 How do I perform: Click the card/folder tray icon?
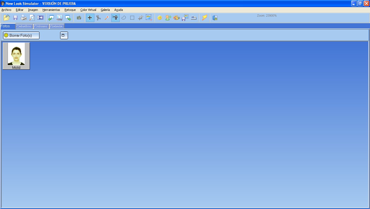pyautogui.click(x=194, y=18)
